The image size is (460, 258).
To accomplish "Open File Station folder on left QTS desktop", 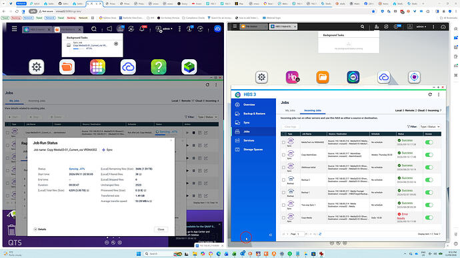I will pyautogui.click(x=67, y=67).
